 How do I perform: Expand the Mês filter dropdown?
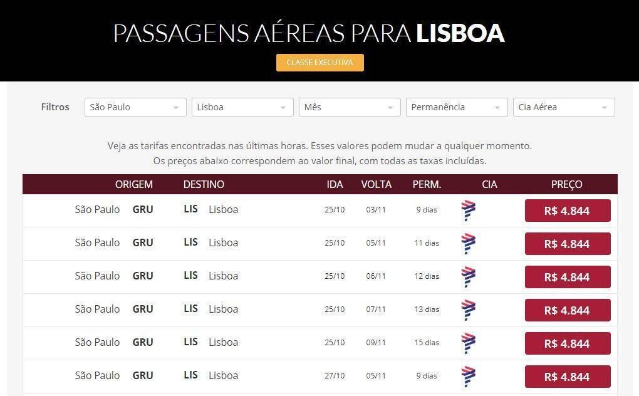pos(350,107)
